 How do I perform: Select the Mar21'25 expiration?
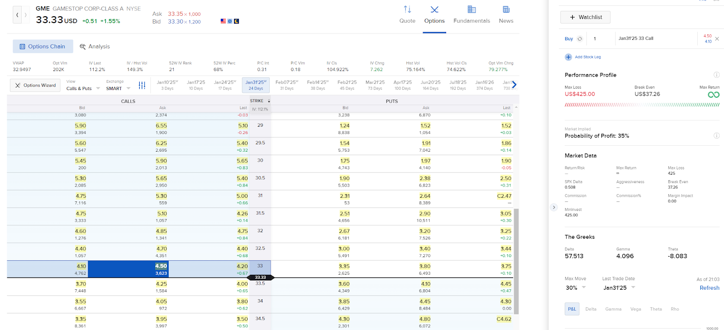375,85
